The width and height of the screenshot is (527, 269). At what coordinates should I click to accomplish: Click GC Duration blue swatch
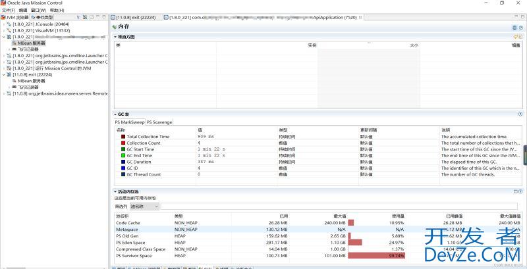coord(123,162)
